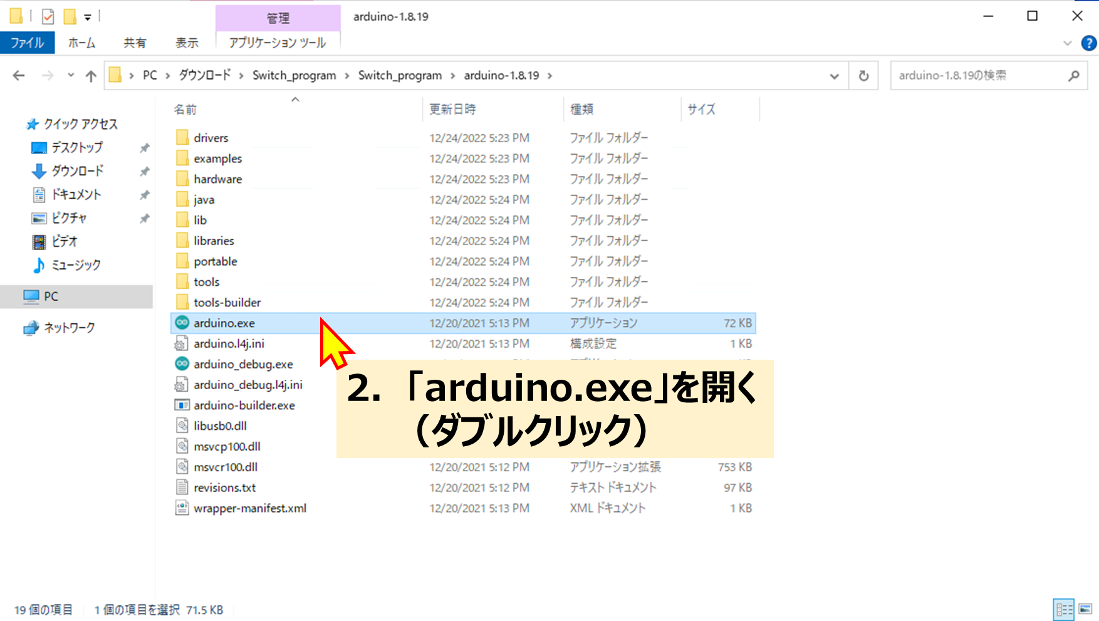Open the arduino.exe application file
The width and height of the screenshot is (1099, 621).
[x=463, y=323]
